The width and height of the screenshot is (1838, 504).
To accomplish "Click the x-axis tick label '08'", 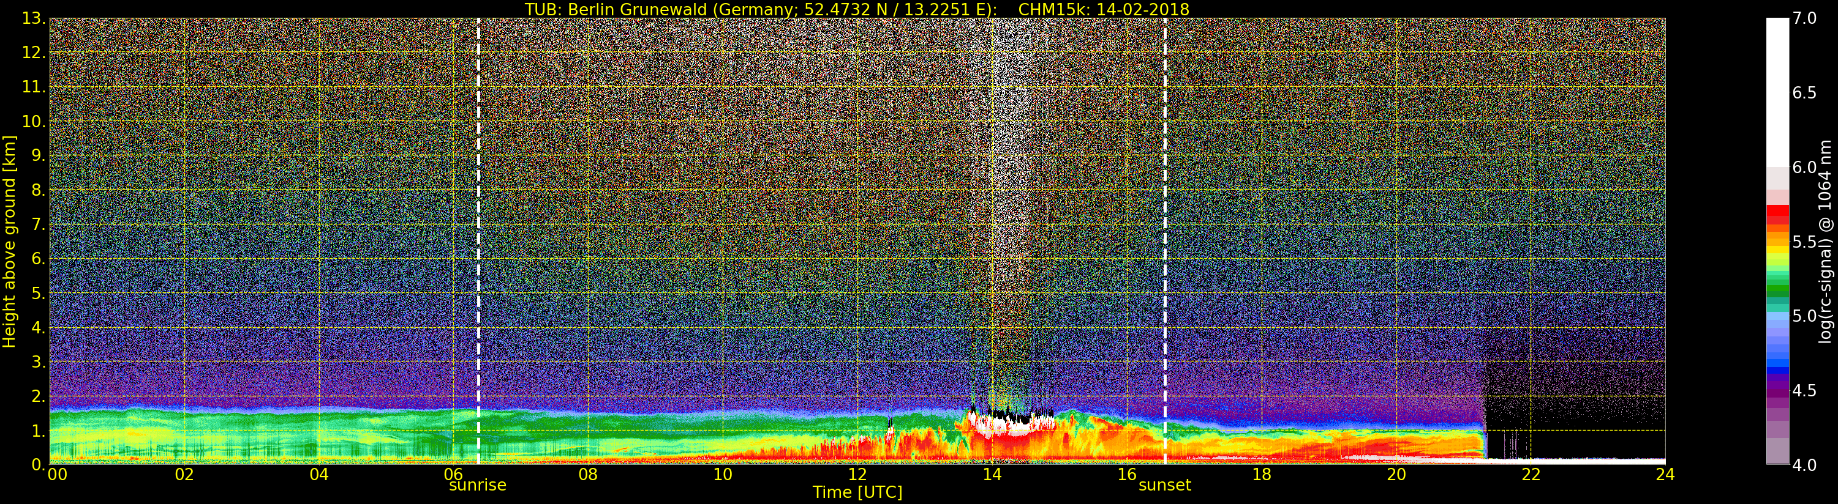I will pyautogui.click(x=588, y=475).
